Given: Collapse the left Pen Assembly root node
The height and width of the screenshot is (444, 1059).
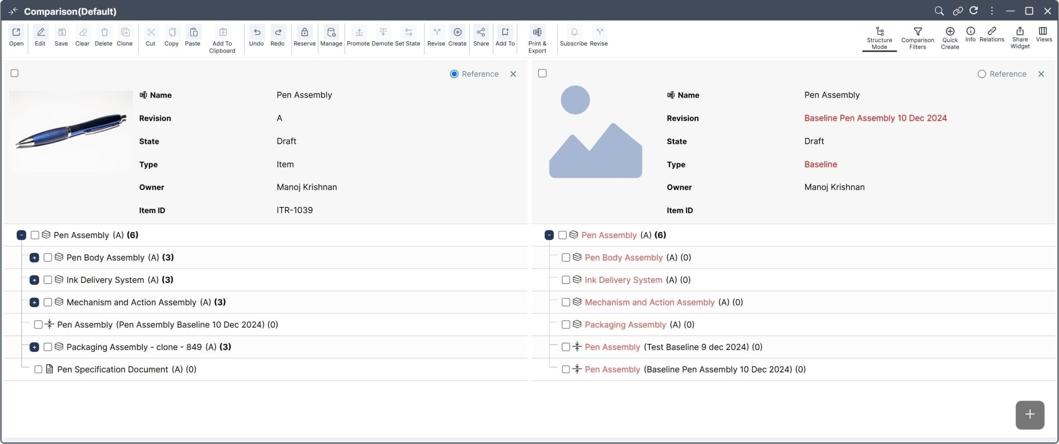Looking at the screenshot, I should click(x=22, y=235).
